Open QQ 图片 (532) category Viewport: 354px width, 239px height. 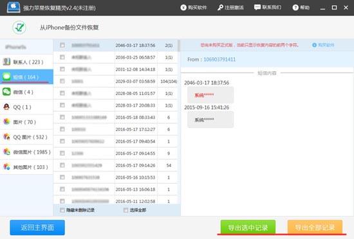pos(26,137)
